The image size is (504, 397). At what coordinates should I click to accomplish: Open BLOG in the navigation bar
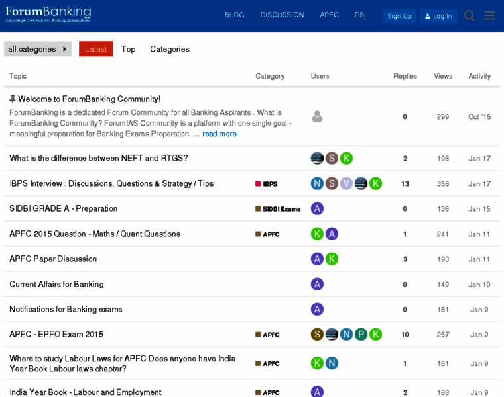tap(234, 15)
